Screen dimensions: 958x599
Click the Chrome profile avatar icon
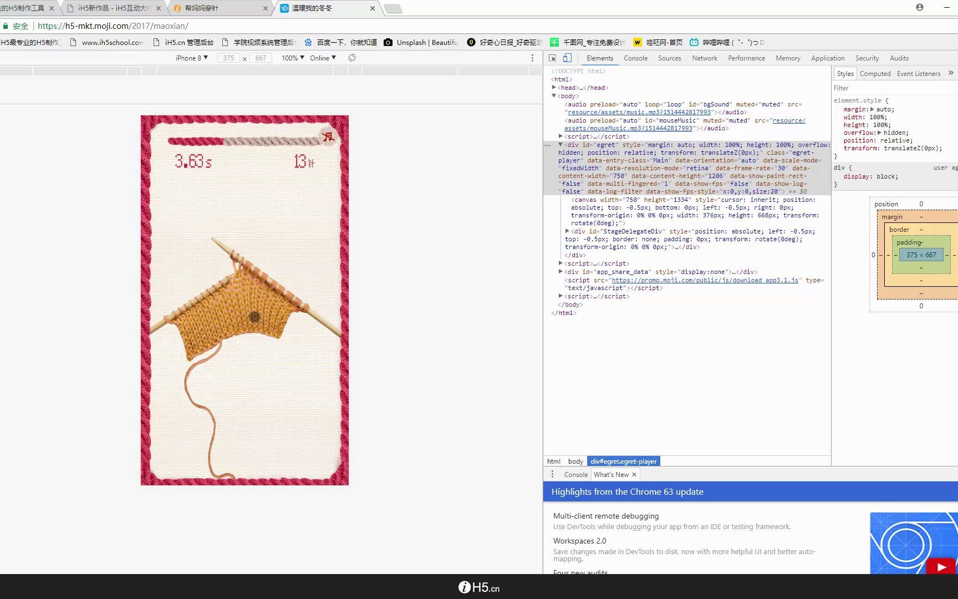[920, 7]
